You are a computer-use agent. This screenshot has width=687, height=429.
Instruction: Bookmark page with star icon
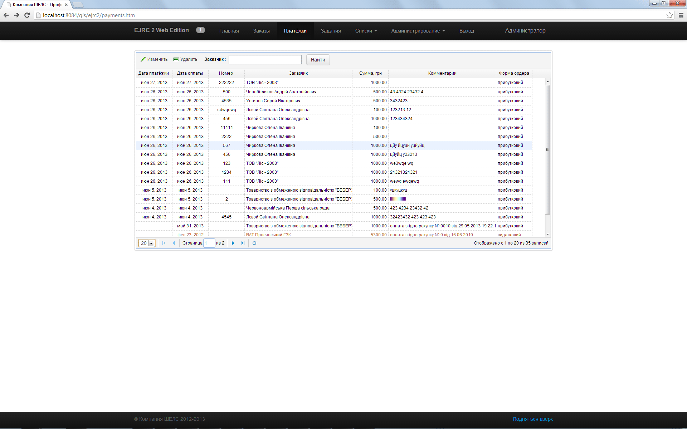(669, 15)
